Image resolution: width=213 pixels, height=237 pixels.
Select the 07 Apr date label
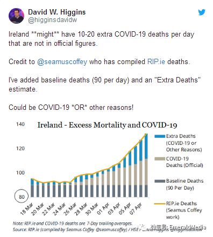click(x=136, y=208)
